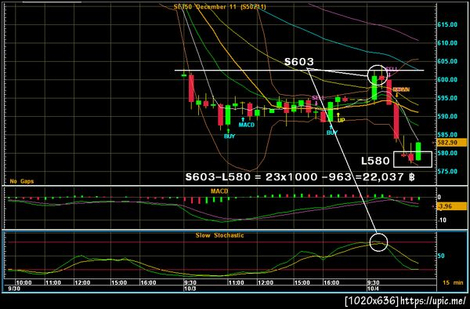Click the 615.00 price axis label
This screenshot has width=470, height=309.
[447, 24]
